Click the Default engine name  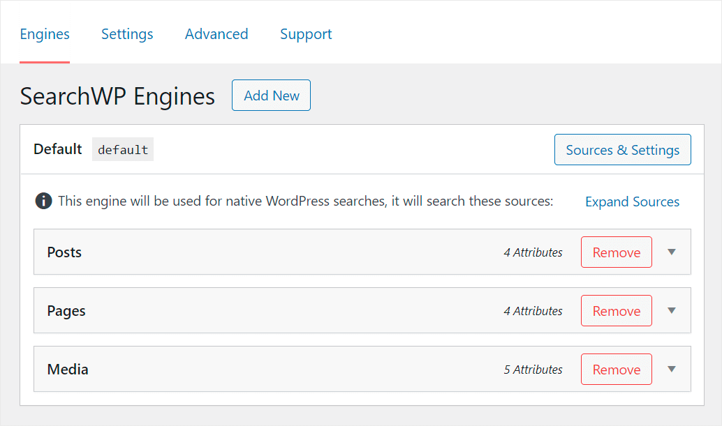57,149
